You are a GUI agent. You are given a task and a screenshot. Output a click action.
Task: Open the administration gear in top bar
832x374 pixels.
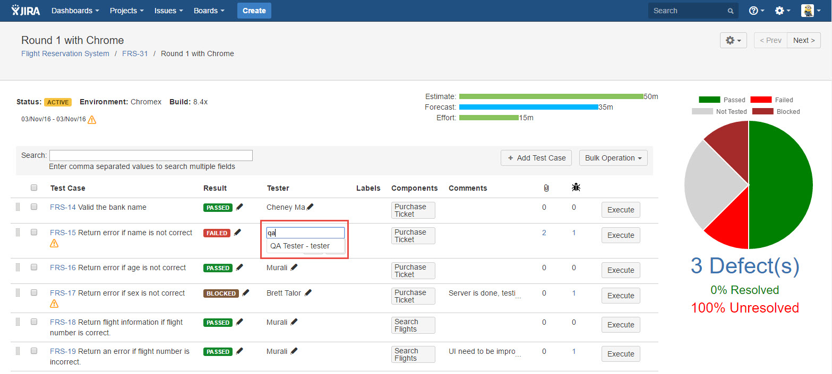[x=783, y=11]
